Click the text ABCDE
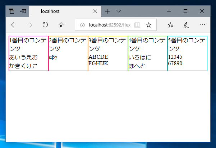Viewport: 216px width, 148px height. [98, 57]
